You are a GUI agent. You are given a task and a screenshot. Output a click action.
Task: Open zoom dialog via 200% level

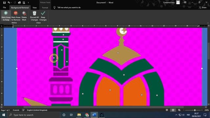click(206, 110)
